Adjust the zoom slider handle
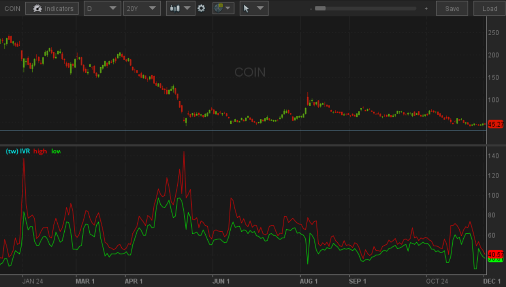 [320, 8]
